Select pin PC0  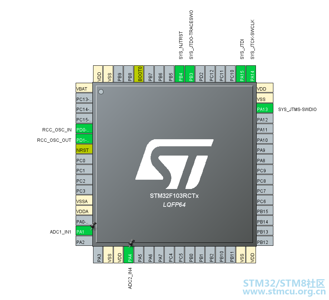coord(84,159)
